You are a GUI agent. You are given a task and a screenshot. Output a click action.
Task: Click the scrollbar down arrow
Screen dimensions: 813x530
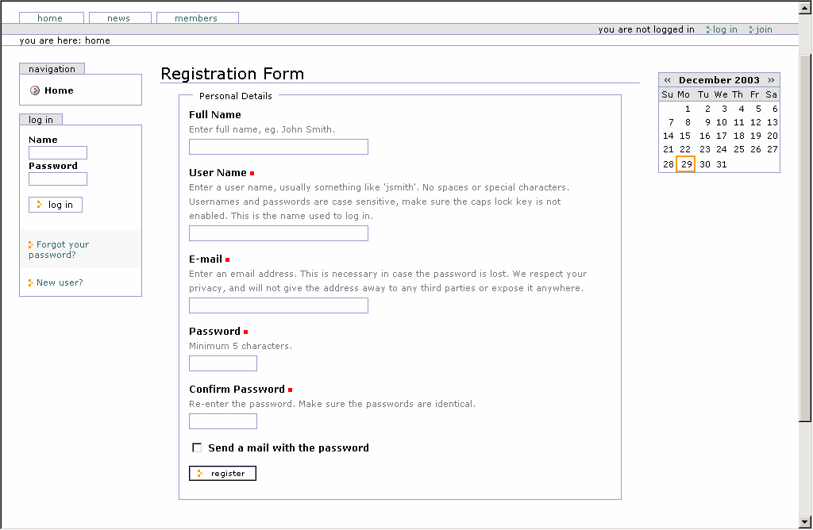(x=805, y=521)
